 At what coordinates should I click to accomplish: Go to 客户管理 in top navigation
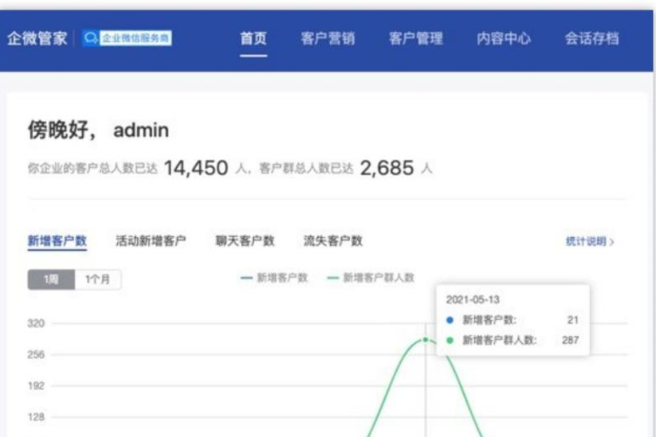pos(415,38)
